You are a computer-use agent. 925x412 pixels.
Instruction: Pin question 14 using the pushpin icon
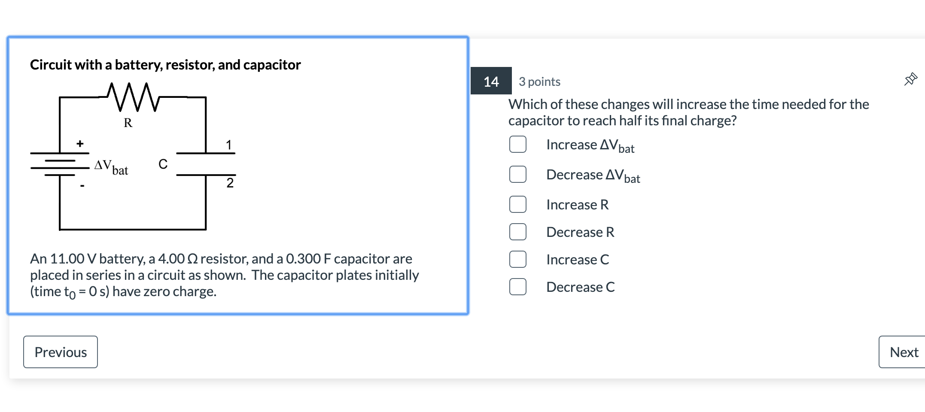(910, 79)
